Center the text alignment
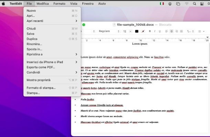This screenshot has height=137, width=210. tap(171, 31)
